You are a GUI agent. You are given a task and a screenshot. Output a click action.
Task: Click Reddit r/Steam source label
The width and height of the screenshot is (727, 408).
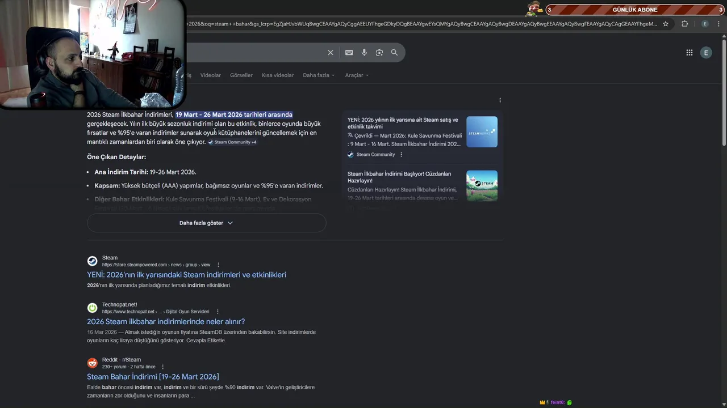click(x=122, y=360)
